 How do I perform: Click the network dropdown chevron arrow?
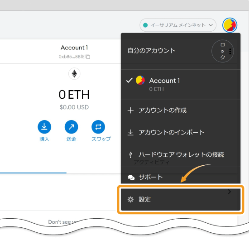[211, 25]
